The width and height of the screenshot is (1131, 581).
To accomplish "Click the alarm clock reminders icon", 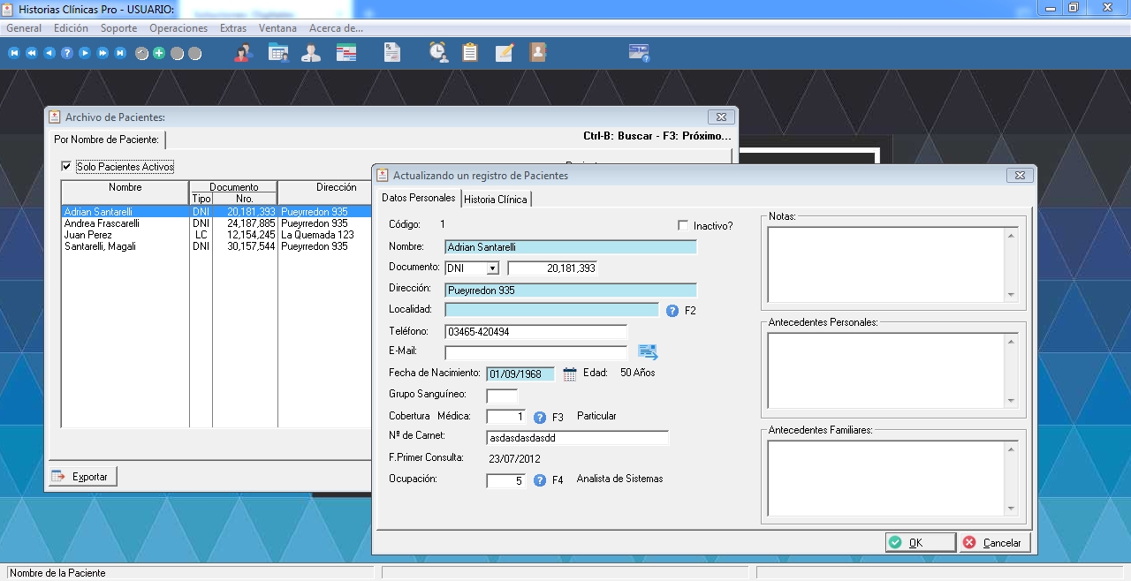I will pyautogui.click(x=438, y=53).
